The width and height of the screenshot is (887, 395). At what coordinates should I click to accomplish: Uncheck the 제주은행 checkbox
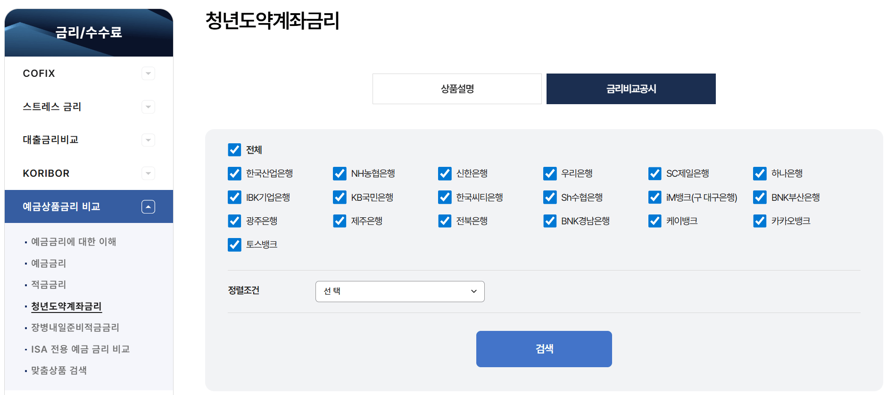point(340,221)
